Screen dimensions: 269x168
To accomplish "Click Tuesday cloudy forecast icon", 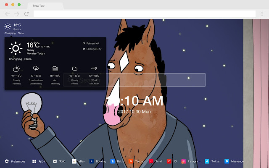I will [16, 69].
